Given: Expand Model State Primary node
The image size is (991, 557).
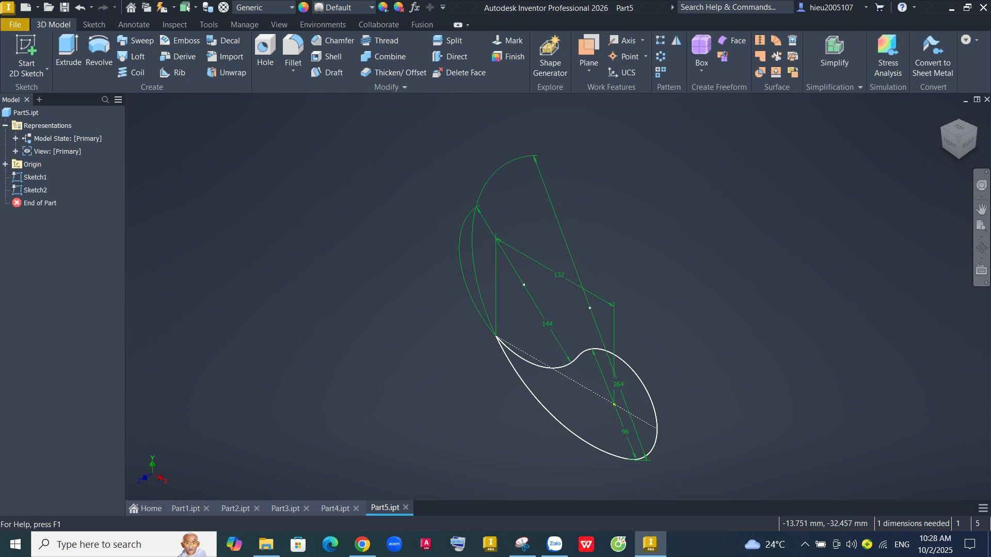Looking at the screenshot, I should click(x=15, y=139).
